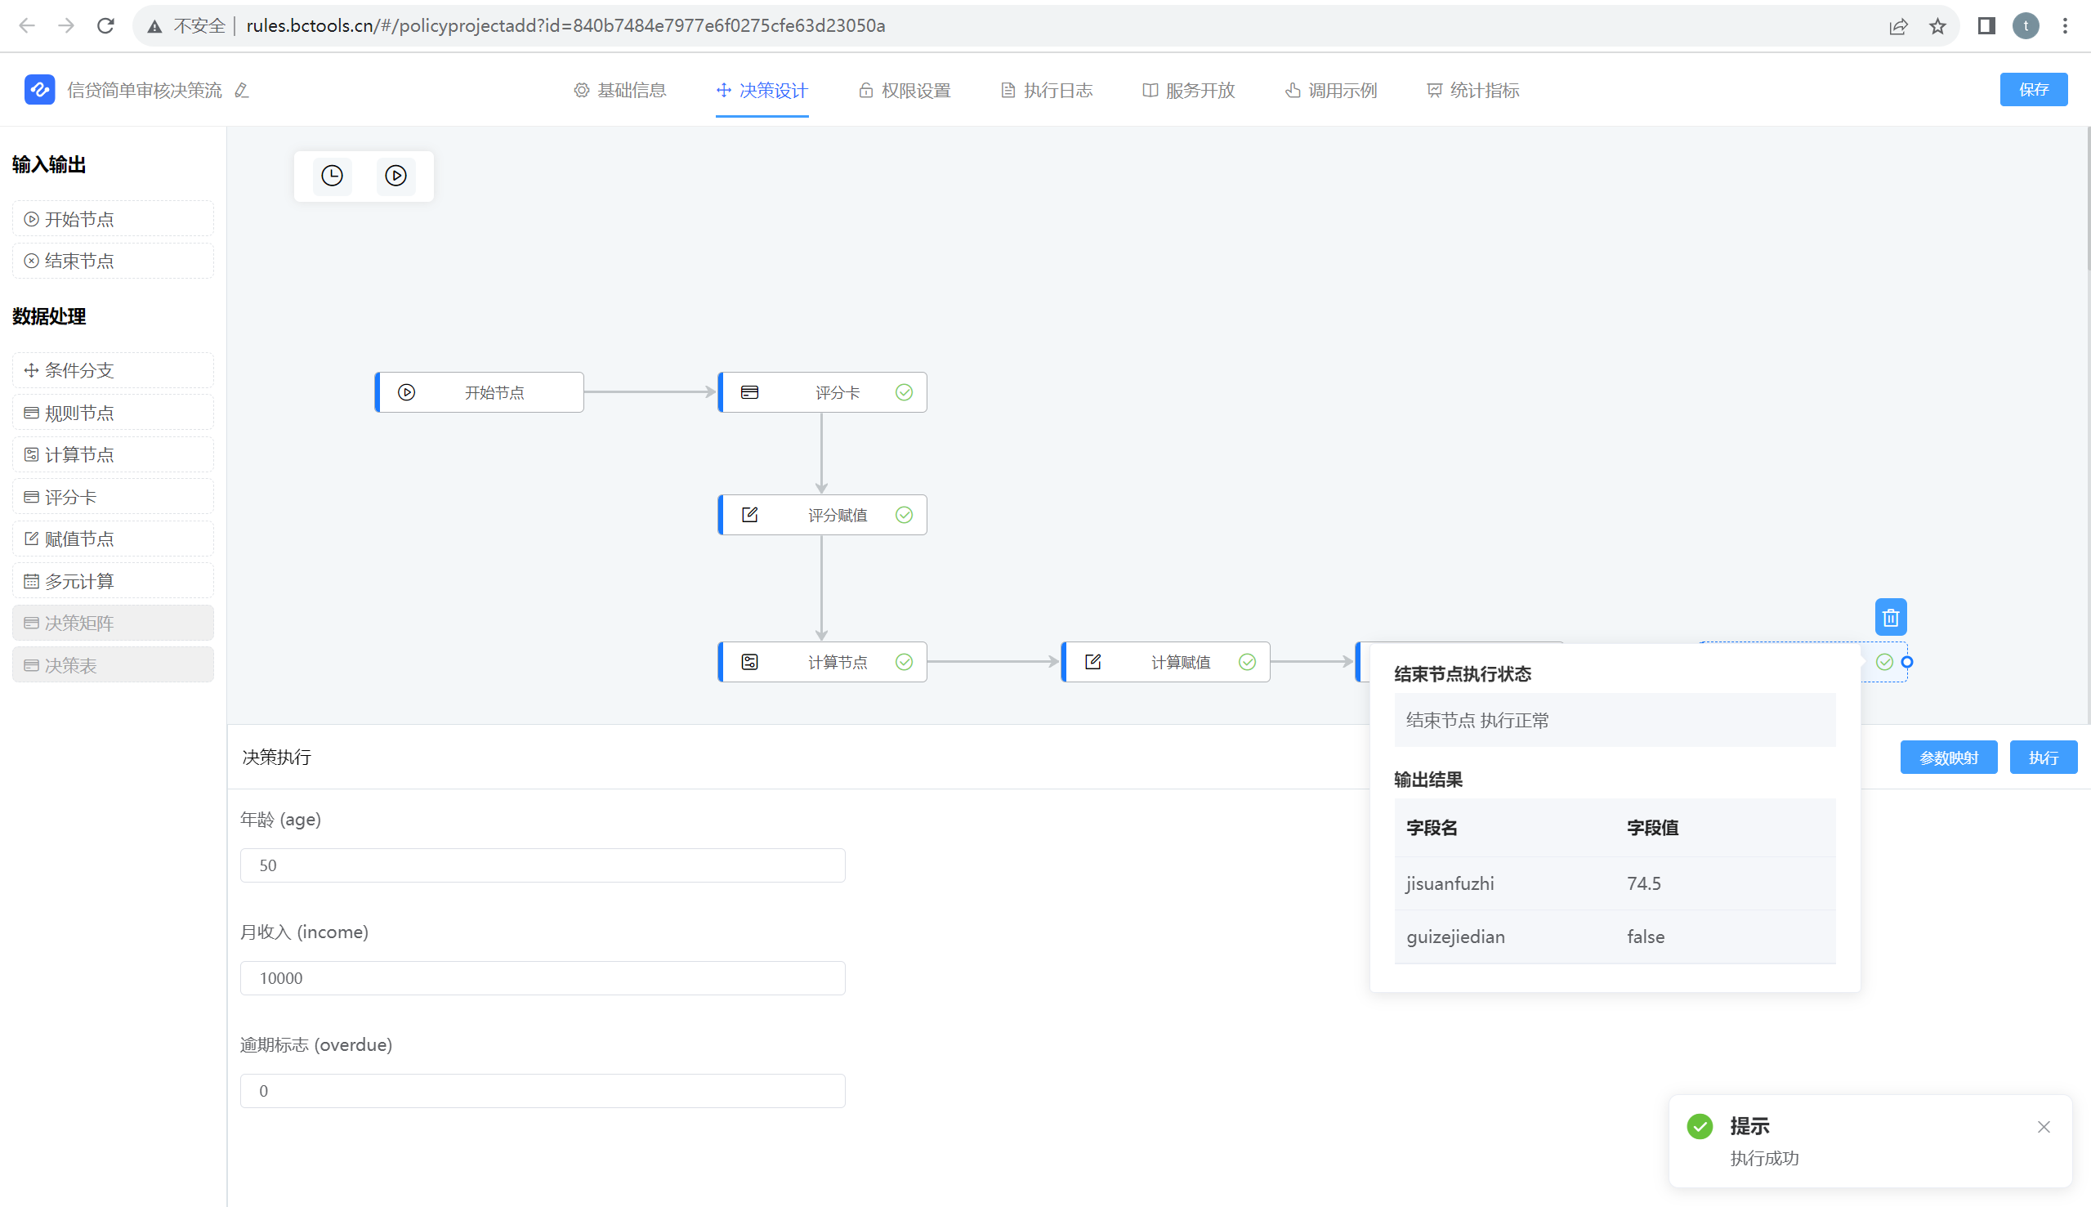Click green check on 计算节点 node
Screen dimensions: 2091x1207
click(x=905, y=662)
